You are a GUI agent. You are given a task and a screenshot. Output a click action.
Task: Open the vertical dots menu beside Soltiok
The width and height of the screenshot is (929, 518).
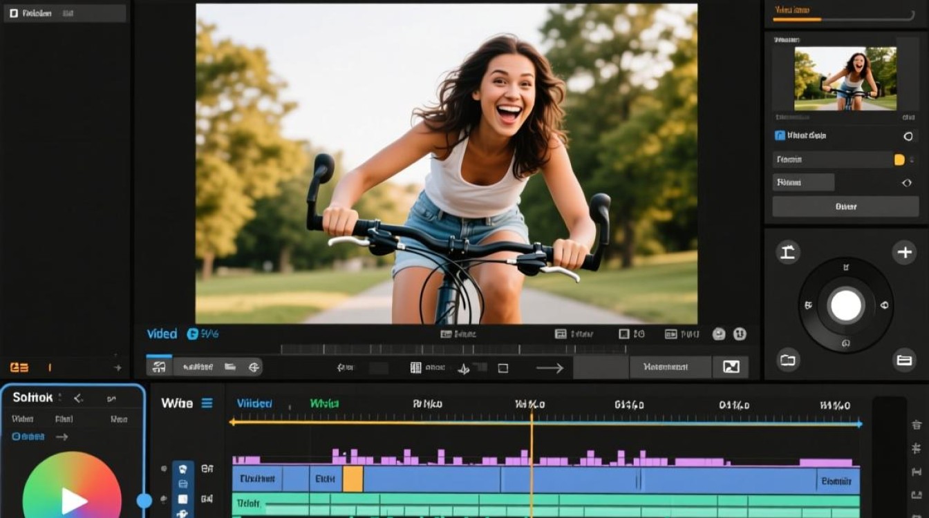point(60,398)
